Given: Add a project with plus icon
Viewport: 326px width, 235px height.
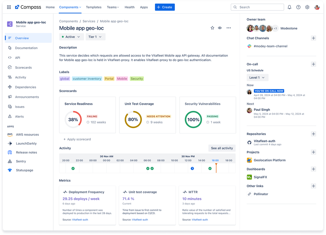Looking at the screenshot, I should pyautogui.click(x=314, y=152).
